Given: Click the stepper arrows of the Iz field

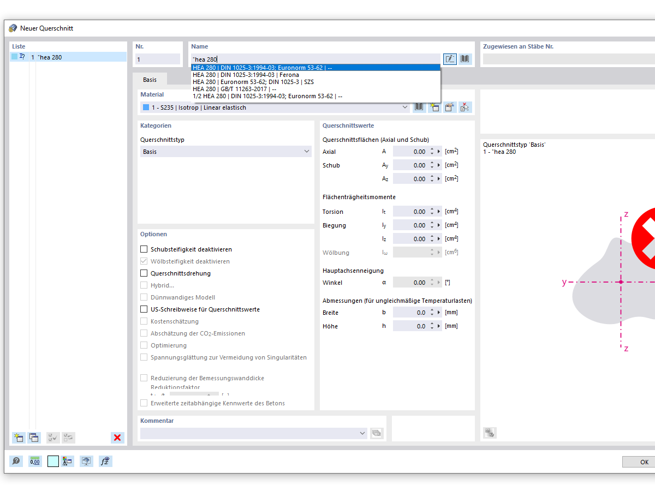Looking at the screenshot, I should [x=432, y=239].
